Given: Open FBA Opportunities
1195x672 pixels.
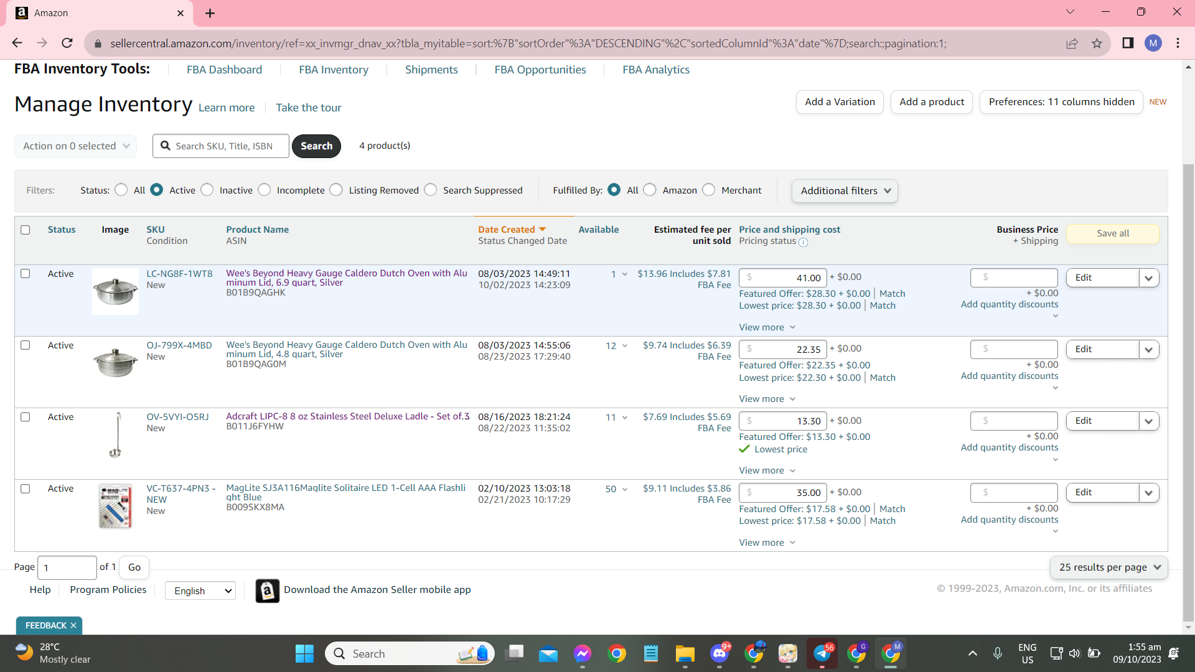Looking at the screenshot, I should point(540,70).
